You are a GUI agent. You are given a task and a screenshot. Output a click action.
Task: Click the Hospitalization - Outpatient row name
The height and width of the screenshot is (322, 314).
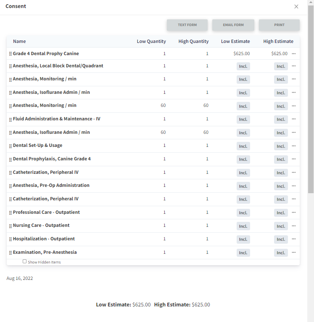pyautogui.click(x=44, y=239)
